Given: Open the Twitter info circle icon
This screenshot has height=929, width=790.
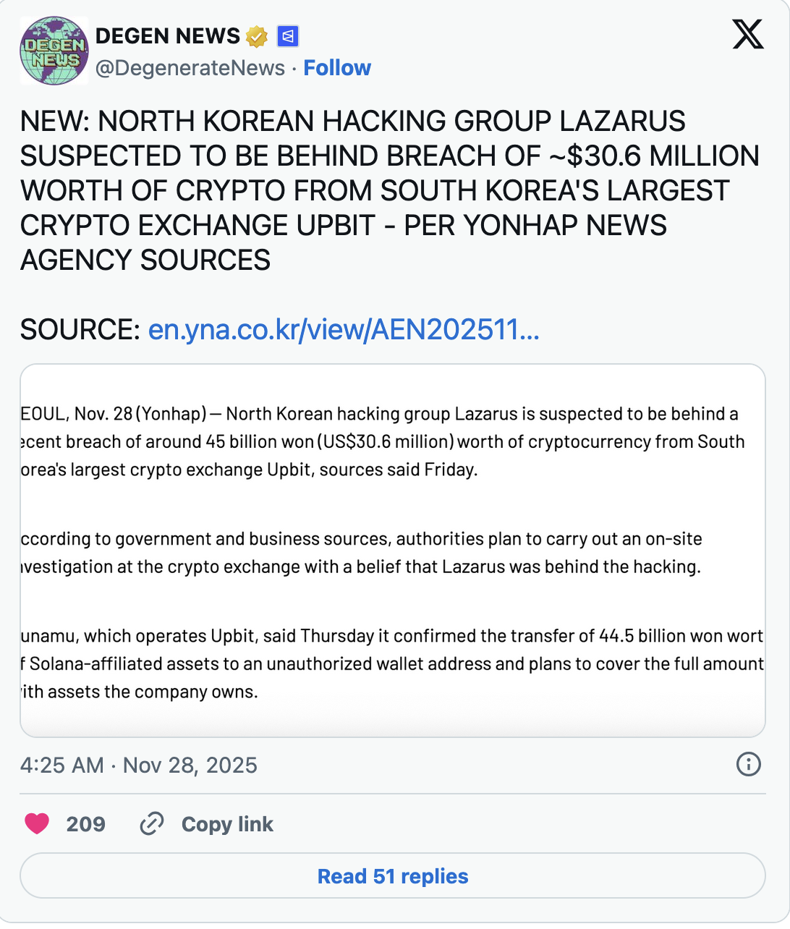Looking at the screenshot, I should click(748, 764).
